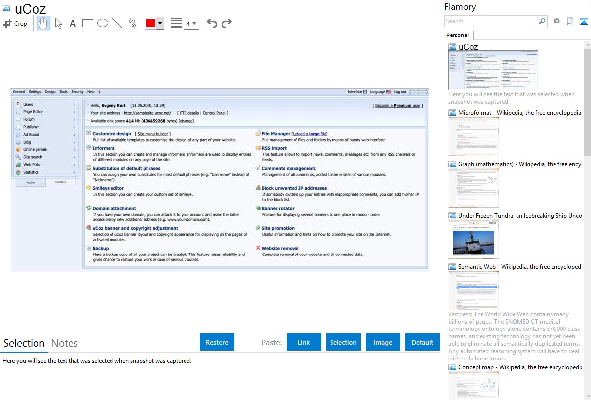Open the Tools menu in uCoz
Image resolution: width=591 pixels, height=400 pixels.
pos(63,92)
